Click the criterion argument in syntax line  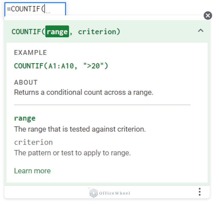pyautogui.click(x=97, y=32)
